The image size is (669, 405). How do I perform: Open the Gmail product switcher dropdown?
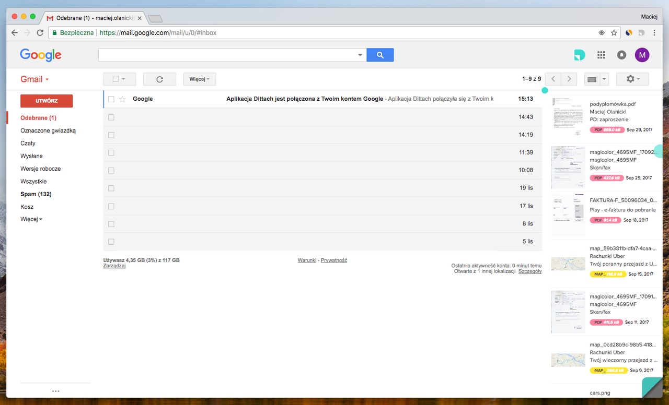[34, 79]
